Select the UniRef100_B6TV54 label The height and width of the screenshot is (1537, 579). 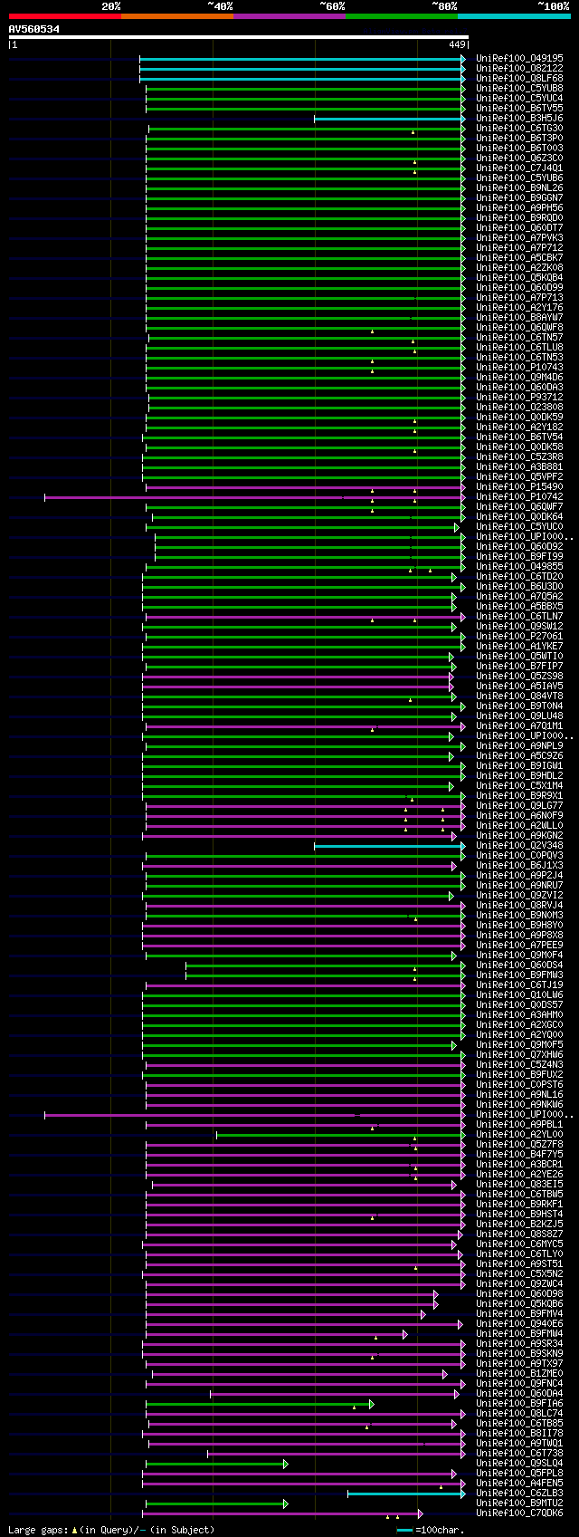519,437
